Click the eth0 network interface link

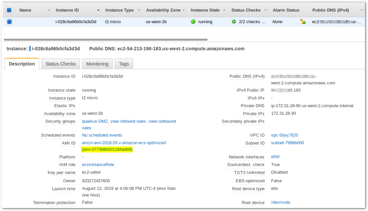tap(276, 157)
